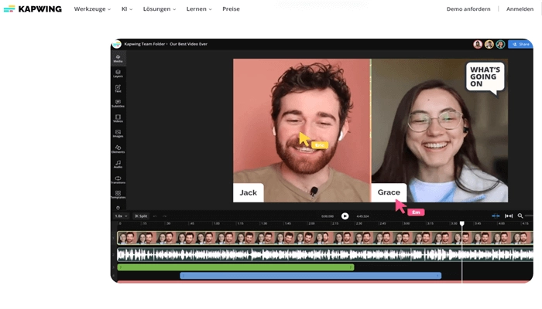Click the third collaborator avatar

500,44
